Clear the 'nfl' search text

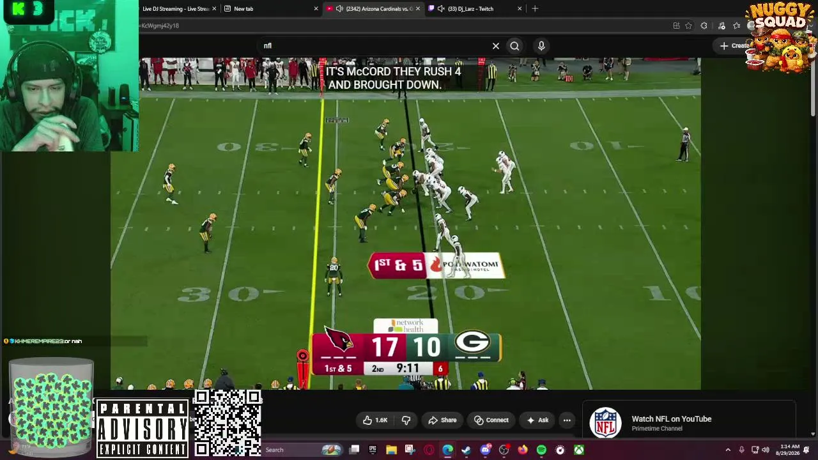coord(496,46)
